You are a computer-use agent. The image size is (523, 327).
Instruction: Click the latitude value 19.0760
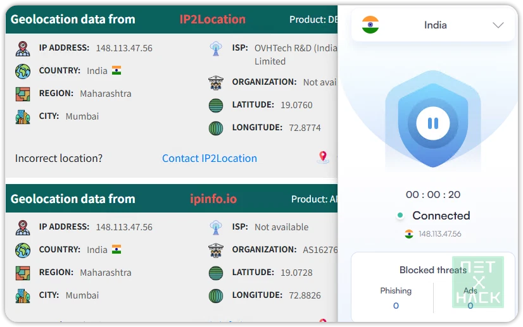tap(296, 106)
